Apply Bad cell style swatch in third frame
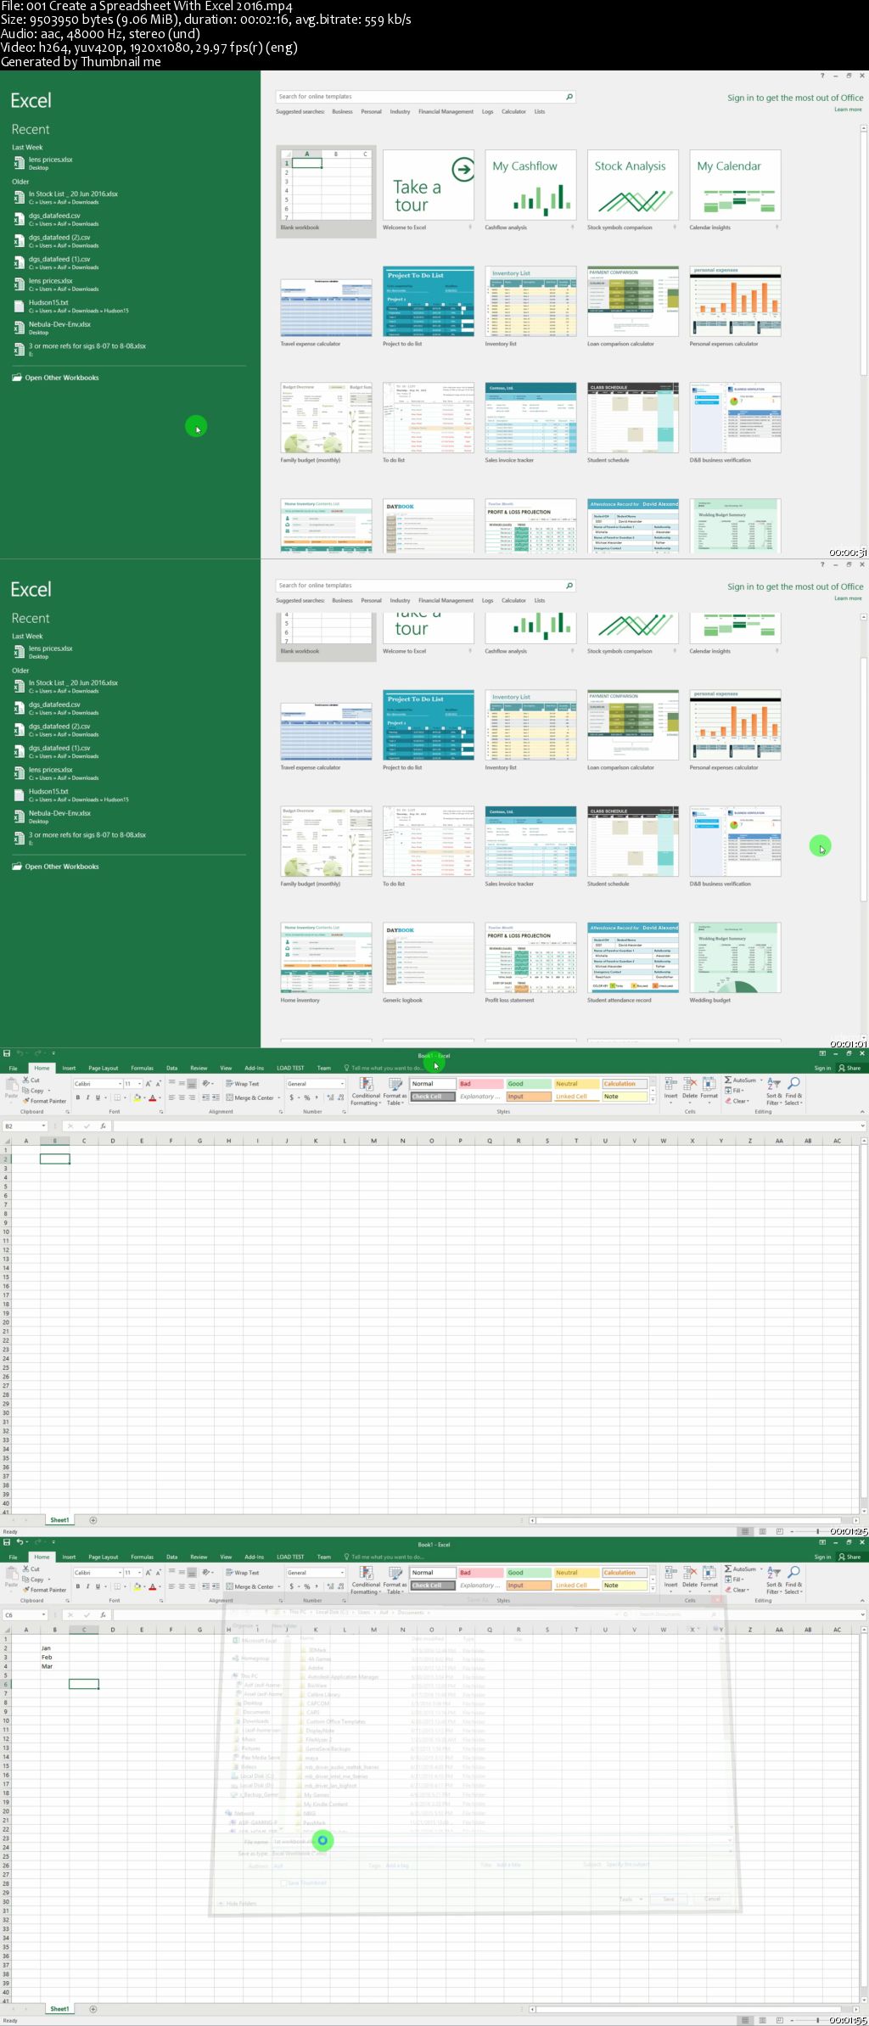The height and width of the screenshot is (2026, 869). click(x=479, y=1084)
